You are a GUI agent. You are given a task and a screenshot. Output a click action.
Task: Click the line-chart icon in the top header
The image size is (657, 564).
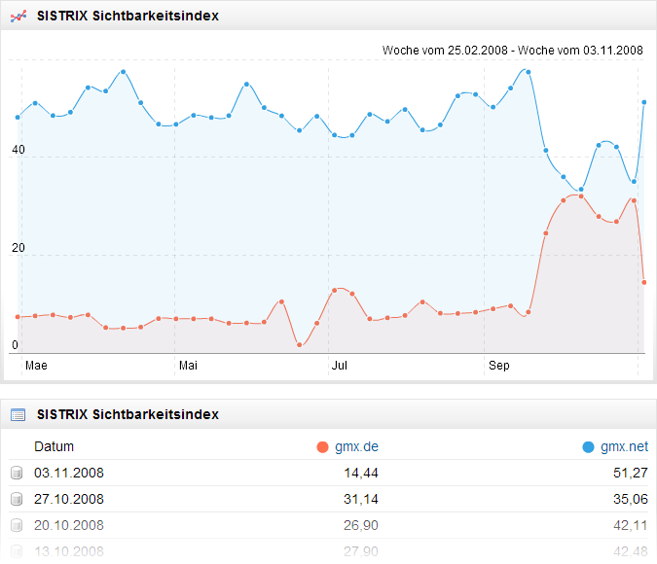[x=18, y=17]
